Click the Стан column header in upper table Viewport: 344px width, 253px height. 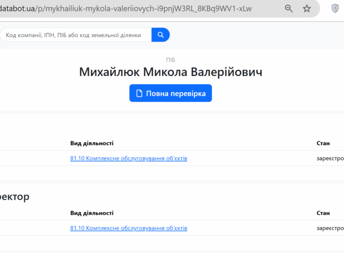pyautogui.click(x=323, y=143)
